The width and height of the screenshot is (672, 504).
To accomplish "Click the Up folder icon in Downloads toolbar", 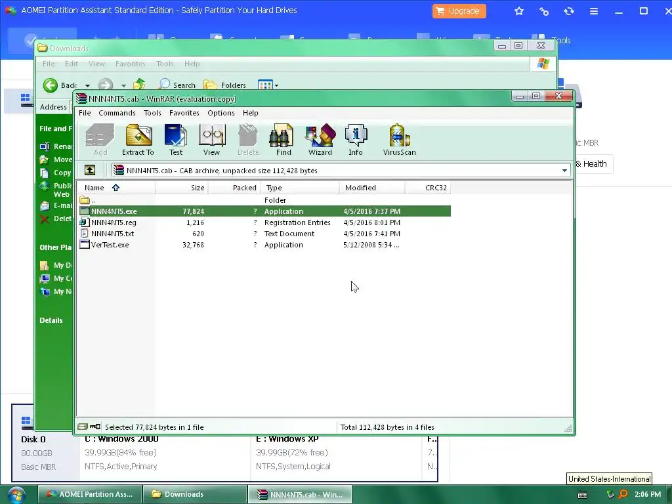I will click(139, 85).
